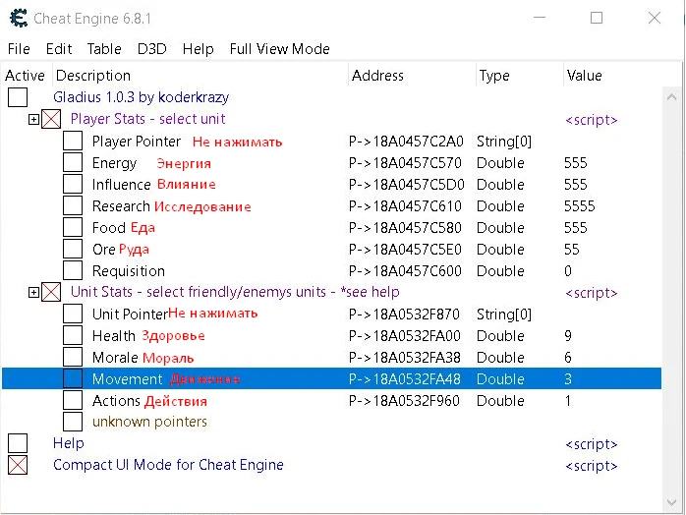Select the unknown pointers entry

(149, 422)
